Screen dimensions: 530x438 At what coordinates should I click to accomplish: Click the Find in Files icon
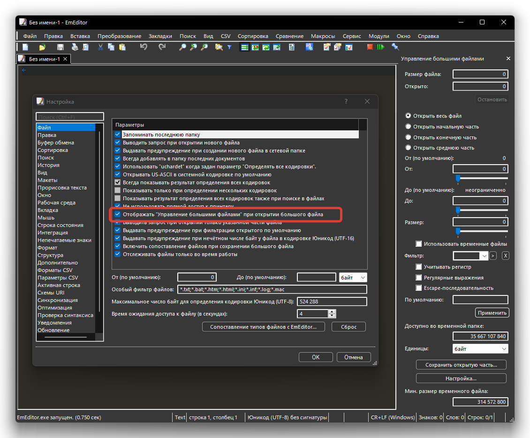click(219, 47)
